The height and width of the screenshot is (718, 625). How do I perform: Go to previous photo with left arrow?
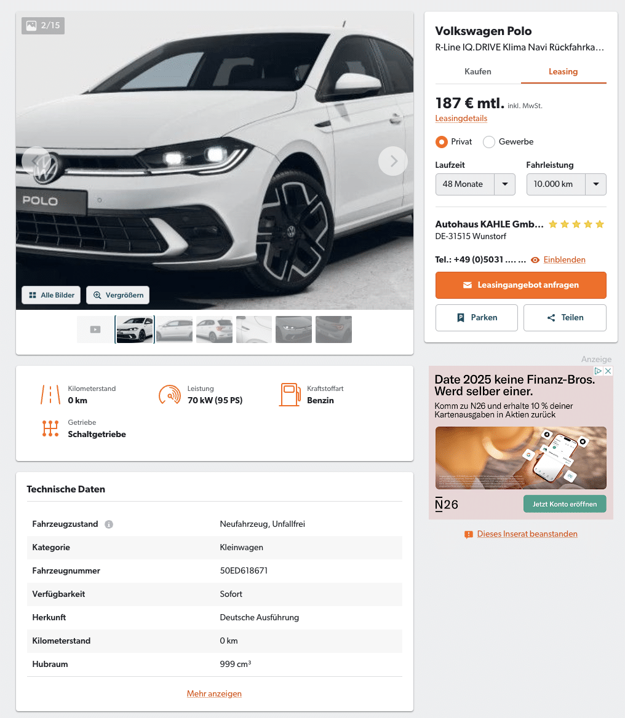[36, 161]
